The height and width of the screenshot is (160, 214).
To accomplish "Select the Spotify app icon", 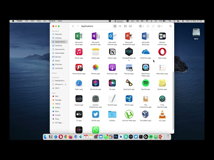I will coord(145,83).
